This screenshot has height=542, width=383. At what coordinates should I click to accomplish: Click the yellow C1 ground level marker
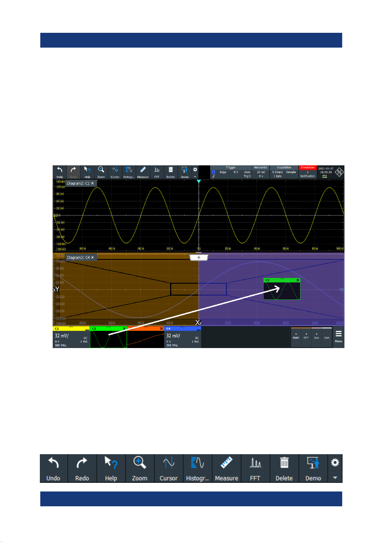tap(55, 216)
